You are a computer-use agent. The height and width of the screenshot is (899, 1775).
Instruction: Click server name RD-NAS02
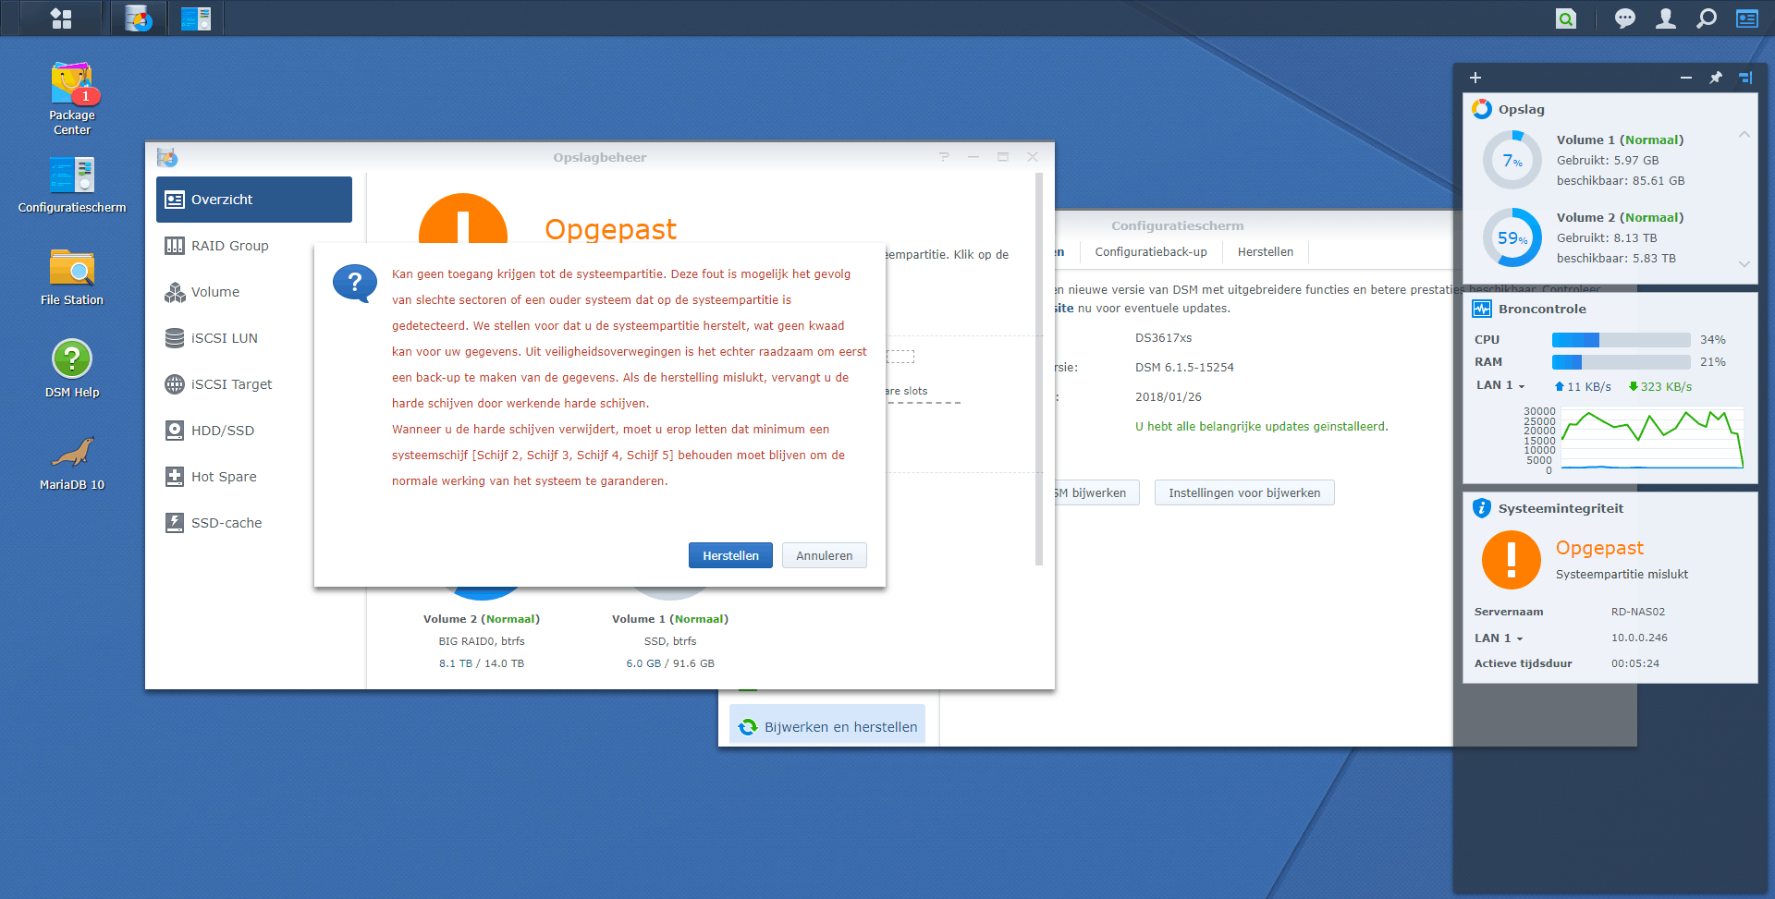pos(1638,612)
